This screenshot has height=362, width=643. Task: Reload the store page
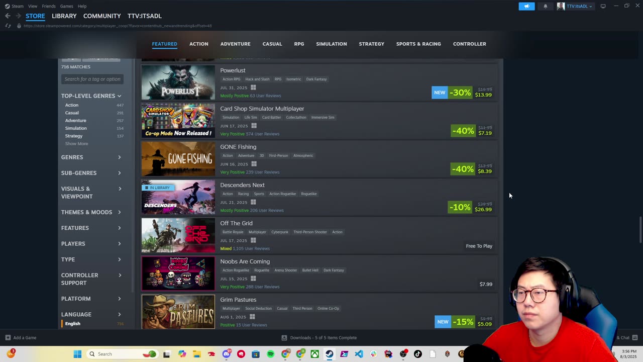8,26
